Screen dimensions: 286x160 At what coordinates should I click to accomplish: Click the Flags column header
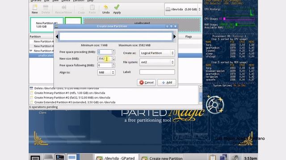[189, 36]
